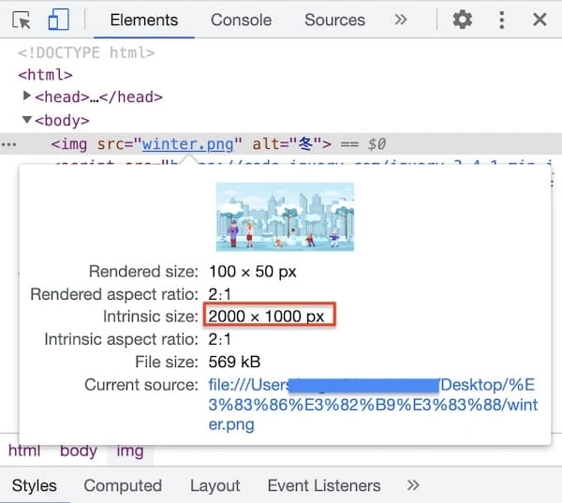562x503 pixels.
Task: Click the file size 569 kB value
Action: [x=234, y=362]
